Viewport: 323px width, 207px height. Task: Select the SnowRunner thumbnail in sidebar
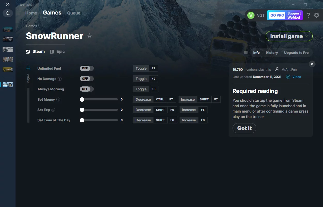tap(8, 85)
